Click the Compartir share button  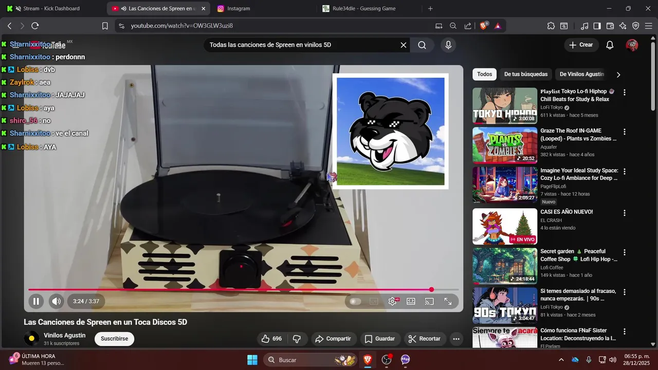tap(333, 339)
